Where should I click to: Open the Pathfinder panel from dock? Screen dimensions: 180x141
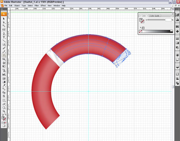(x=177, y=83)
